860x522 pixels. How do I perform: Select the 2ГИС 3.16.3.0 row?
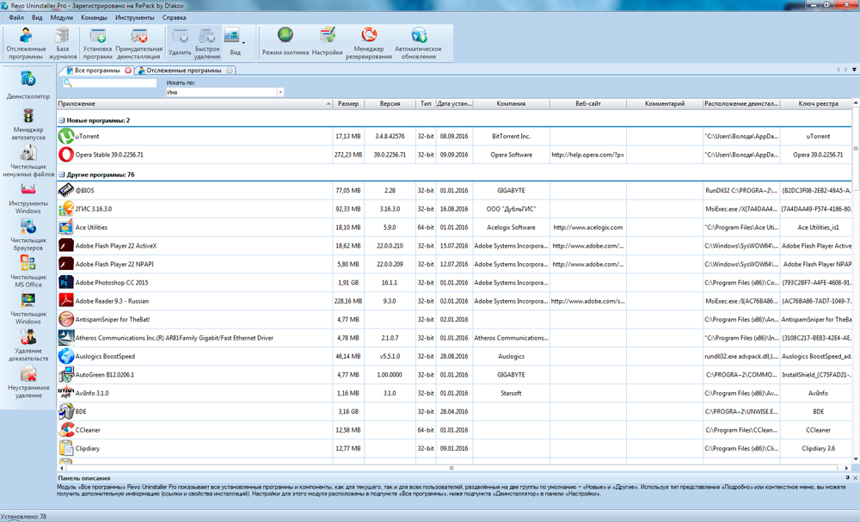(x=455, y=209)
